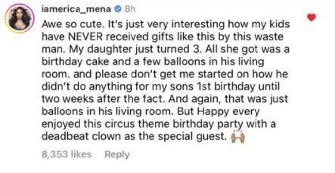This screenshot has height=173, width=335.
Task: Click the words 'deadbeat clown'
Action: click(76, 137)
